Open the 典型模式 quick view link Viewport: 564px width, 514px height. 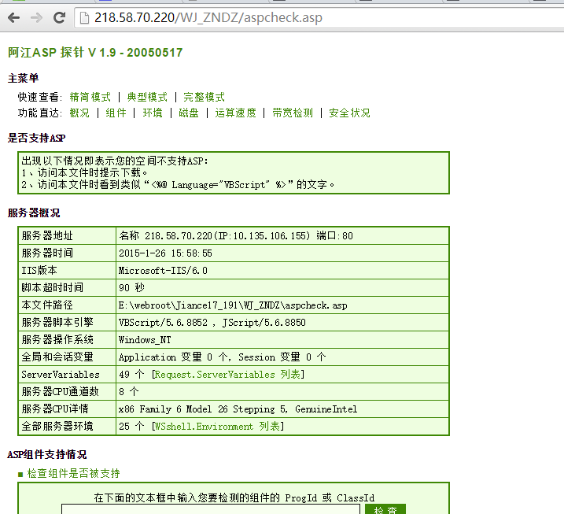147,97
